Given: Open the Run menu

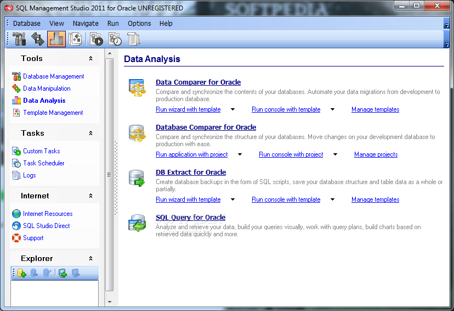Looking at the screenshot, I should tap(113, 24).
